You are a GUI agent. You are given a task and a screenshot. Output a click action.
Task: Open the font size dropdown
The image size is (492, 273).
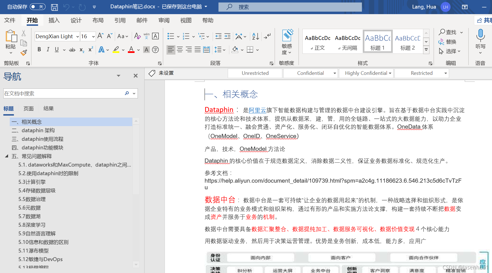(x=93, y=37)
